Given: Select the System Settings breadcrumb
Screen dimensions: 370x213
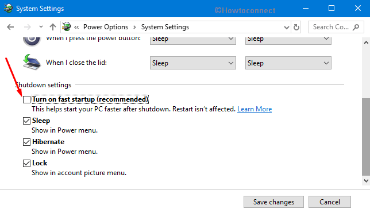Looking at the screenshot, I should pyautogui.click(x=165, y=27).
